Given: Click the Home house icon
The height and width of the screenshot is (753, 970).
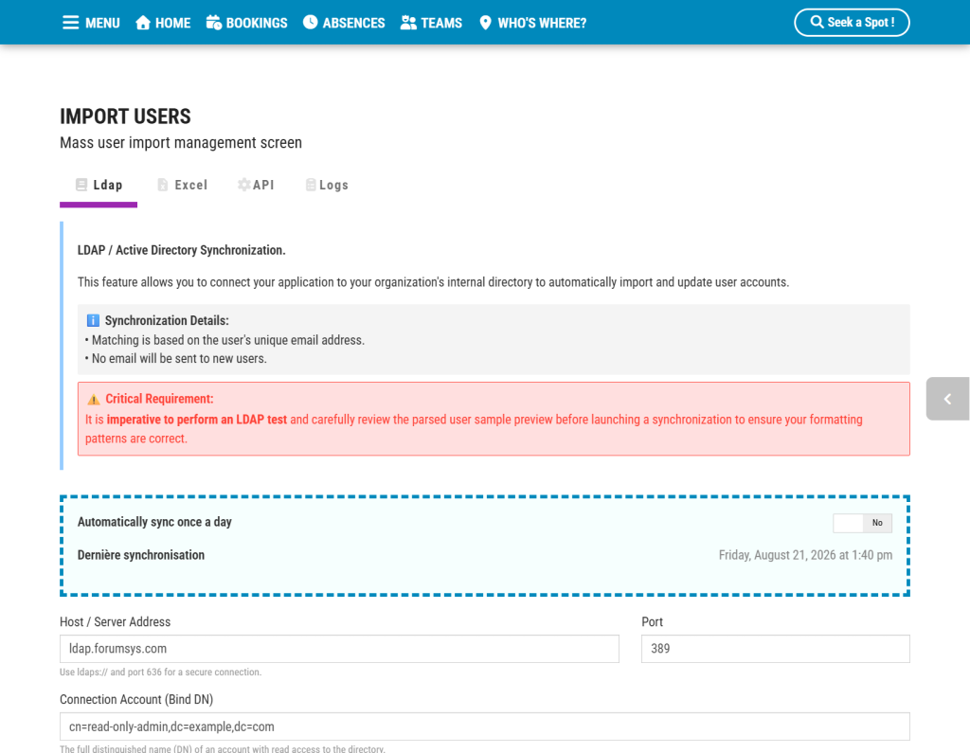Looking at the screenshot, I should click(143, 23).
